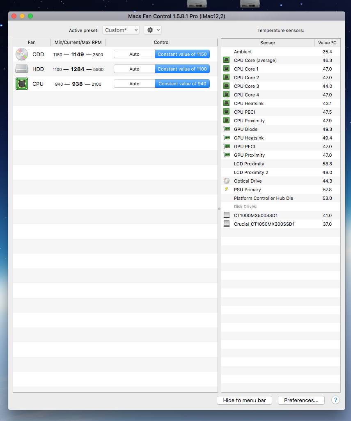The width and height of the screenshot is (351, 421).
Task: Click the CPU fan chip icon
Action: click(21, 84)
